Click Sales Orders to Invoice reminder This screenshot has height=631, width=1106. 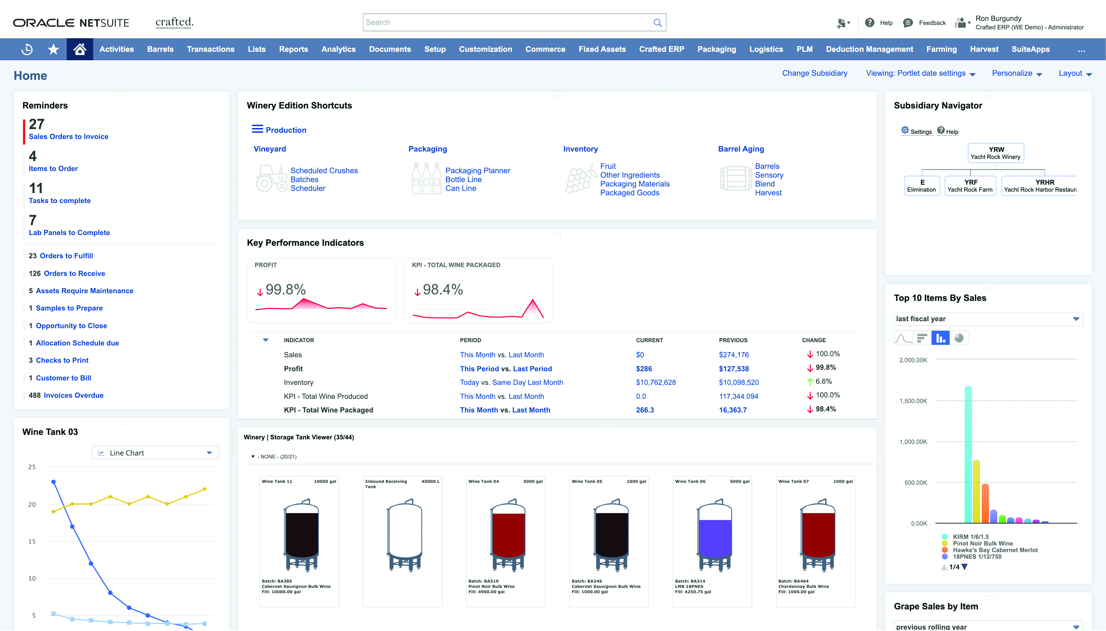pos(68,136)
